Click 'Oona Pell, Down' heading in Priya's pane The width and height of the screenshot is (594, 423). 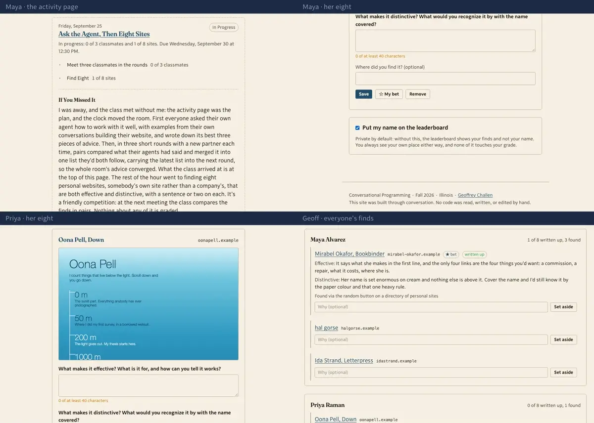pyautogui.click(x=81, y=240)
